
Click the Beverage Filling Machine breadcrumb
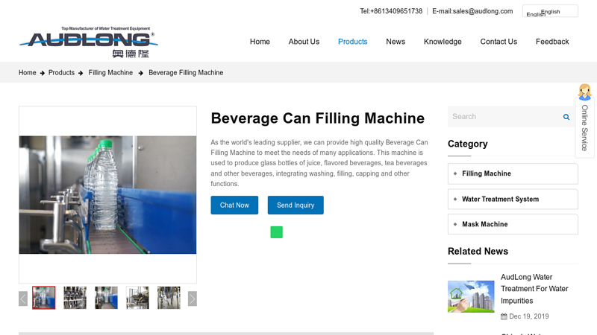186,72
